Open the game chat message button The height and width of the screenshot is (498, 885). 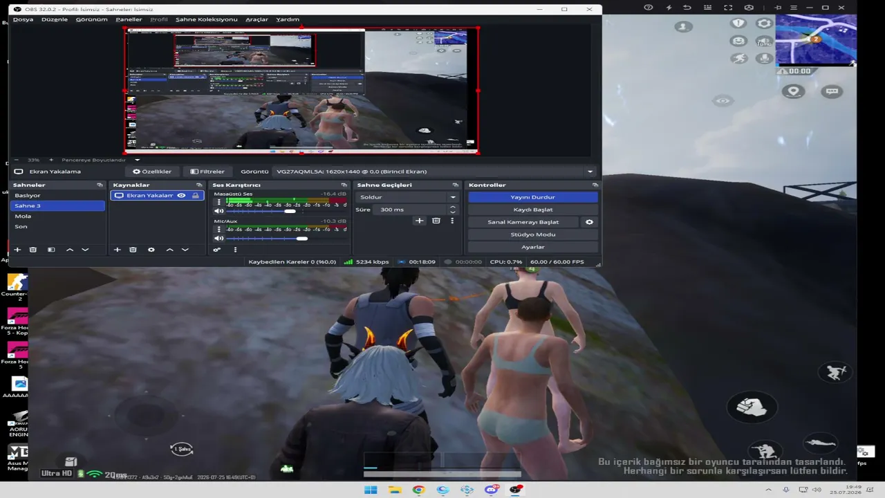pos(832,91)
